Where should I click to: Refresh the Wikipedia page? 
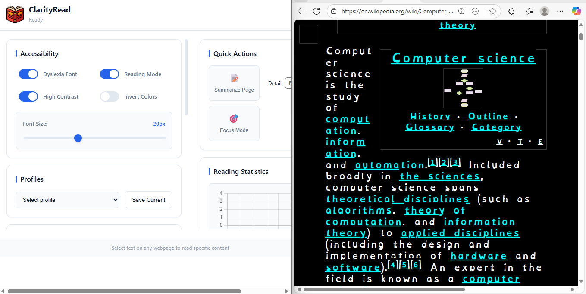pos(316,11)
